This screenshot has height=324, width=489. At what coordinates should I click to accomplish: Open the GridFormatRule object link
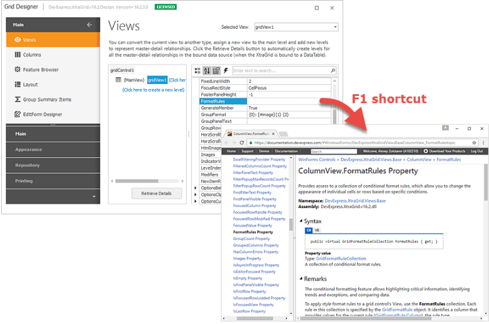pos(397,310)
